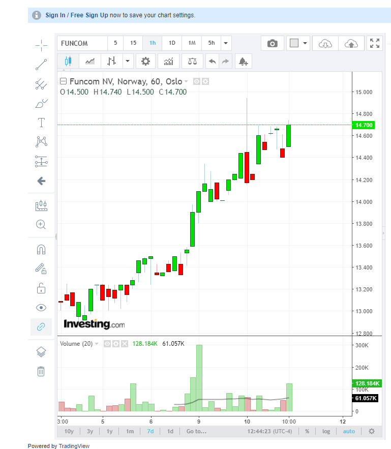Open Volume (20) indicator dropdown

coord(97,344)
